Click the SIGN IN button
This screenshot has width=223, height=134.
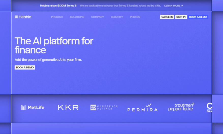pos(181,17)
